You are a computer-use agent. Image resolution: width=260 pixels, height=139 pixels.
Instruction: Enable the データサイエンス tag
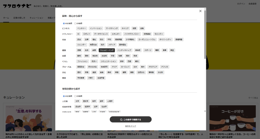[101, 34]
